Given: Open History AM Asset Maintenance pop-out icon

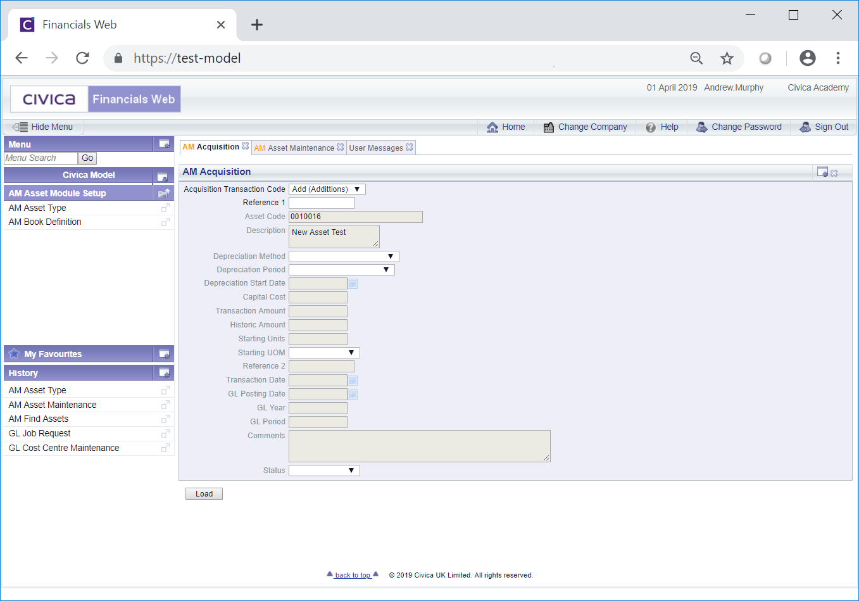Looking at the screenshot, I should click(x=165, y=405).
